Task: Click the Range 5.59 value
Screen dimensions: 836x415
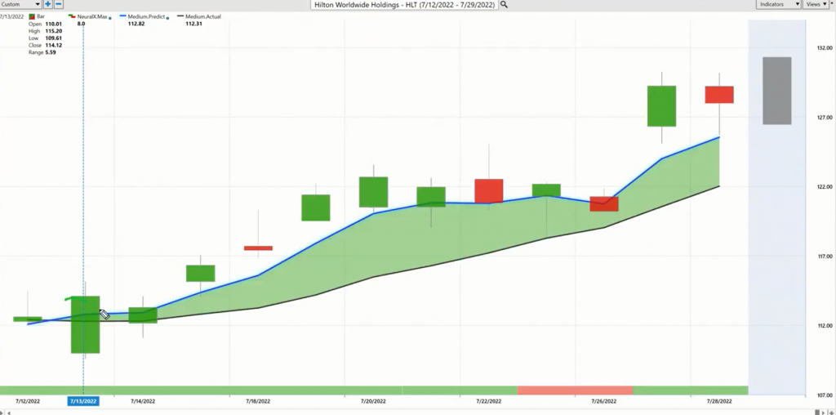Action: pos(51,52)
